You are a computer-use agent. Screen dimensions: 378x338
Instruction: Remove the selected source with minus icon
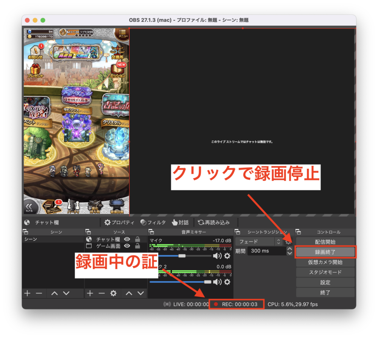coord(101,293)
